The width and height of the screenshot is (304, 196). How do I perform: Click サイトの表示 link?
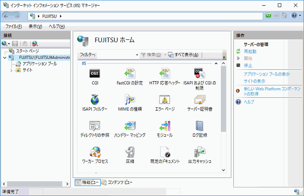255,81
